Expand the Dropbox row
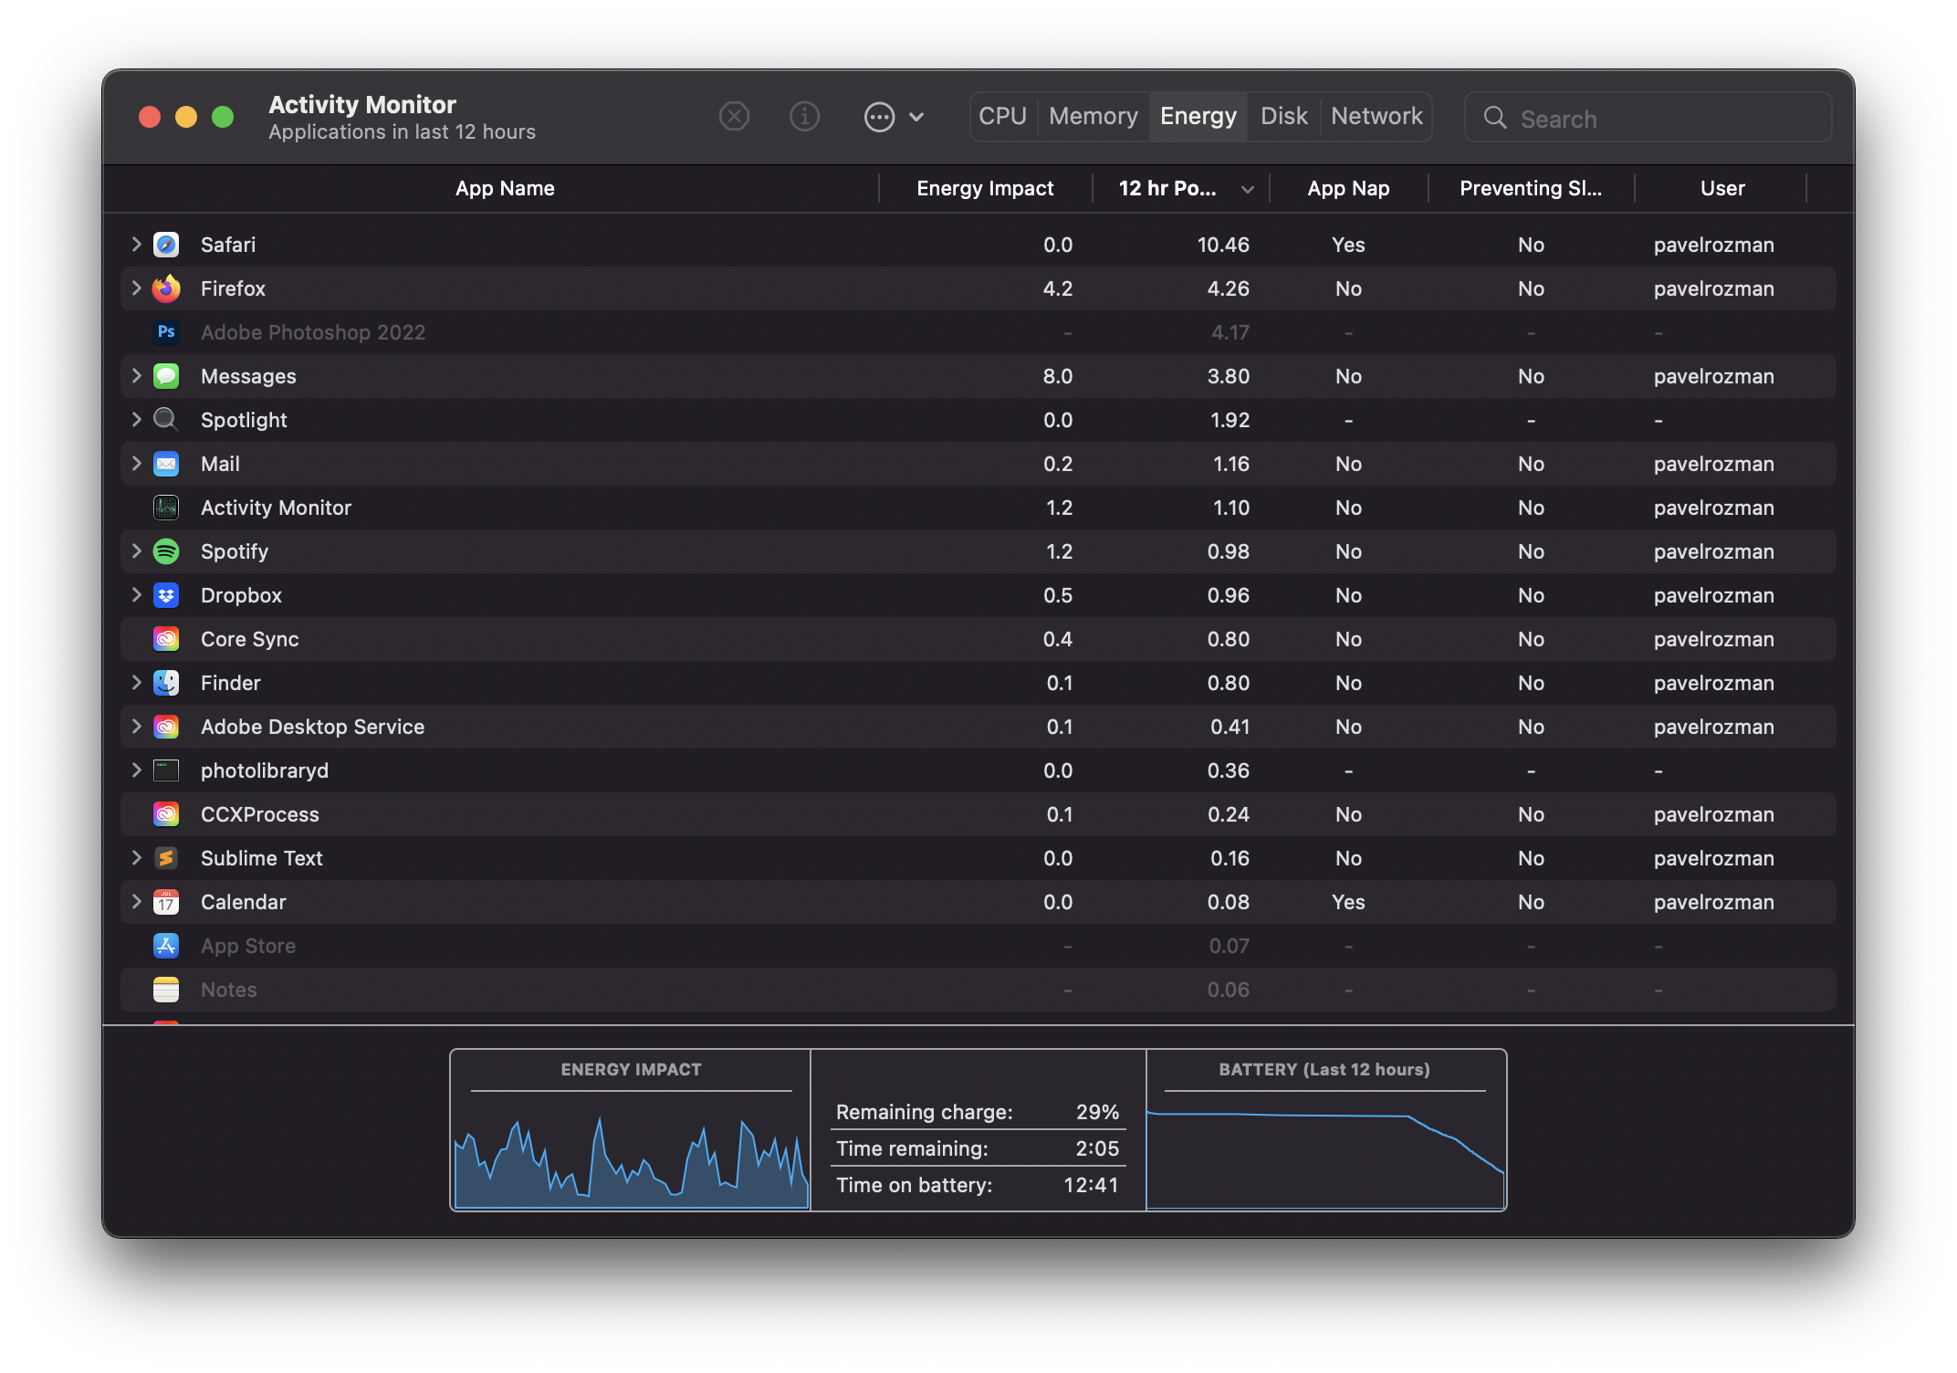The width and height of the screenshot is (1957, 1373). (x=136, y=594)
